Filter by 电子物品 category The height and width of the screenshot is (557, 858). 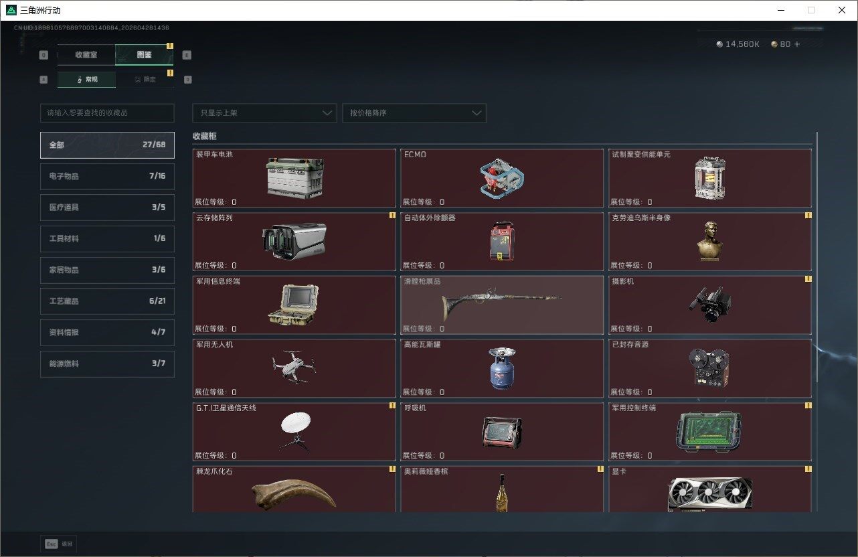pyautogui.click(x=107, y=176)
